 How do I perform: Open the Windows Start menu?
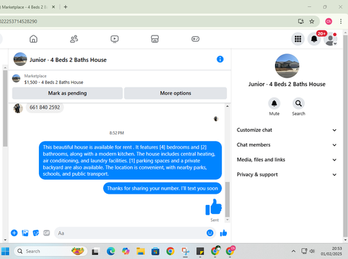click(5, 251)
